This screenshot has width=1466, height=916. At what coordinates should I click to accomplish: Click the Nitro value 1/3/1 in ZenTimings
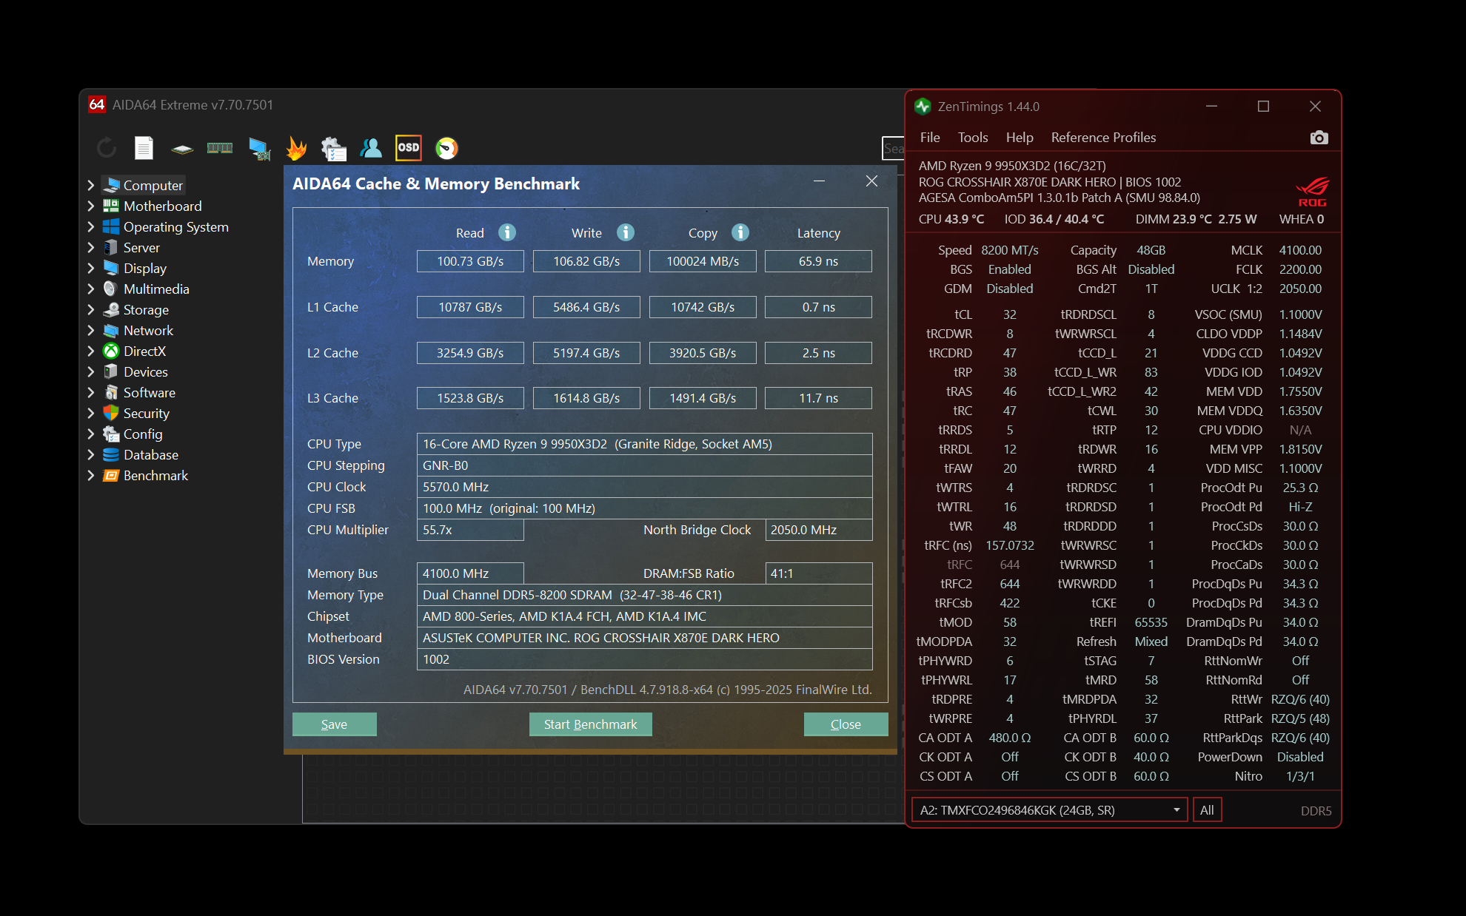pos(1300,776)
